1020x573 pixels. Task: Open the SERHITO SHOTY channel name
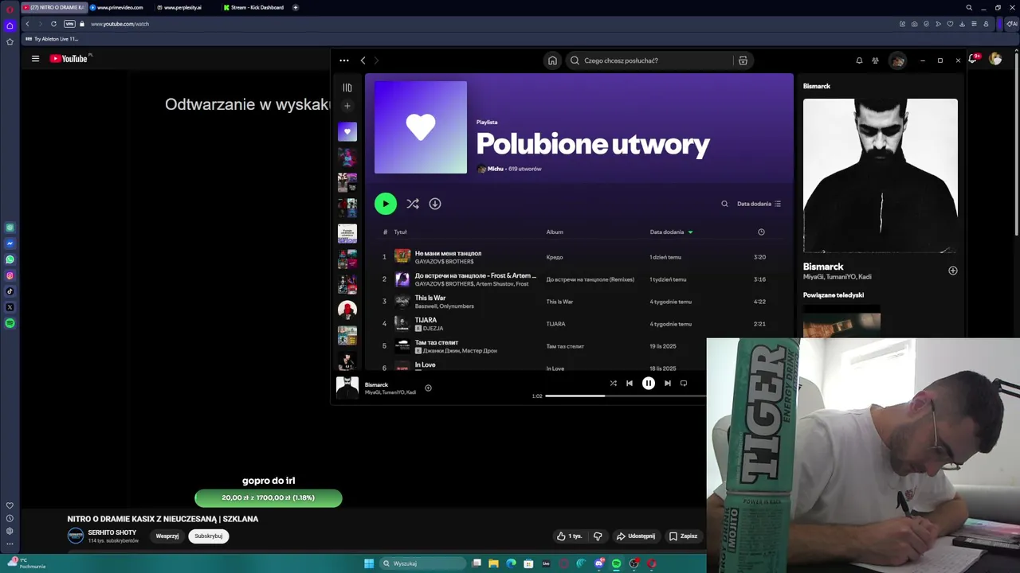click(x=112, y=532)
